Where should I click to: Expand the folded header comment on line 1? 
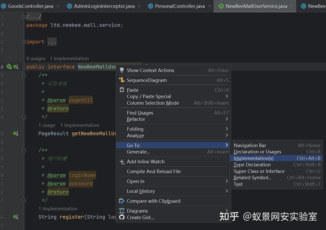(x=24, y=17)
